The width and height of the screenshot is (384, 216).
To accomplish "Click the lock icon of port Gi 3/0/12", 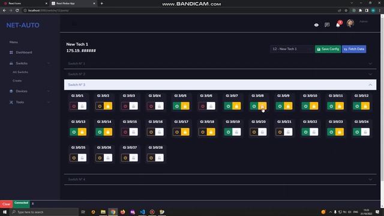I will [365, 106].
